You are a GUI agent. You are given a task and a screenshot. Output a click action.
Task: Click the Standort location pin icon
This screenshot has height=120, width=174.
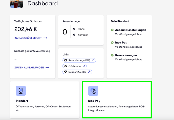tap(21, 91)
